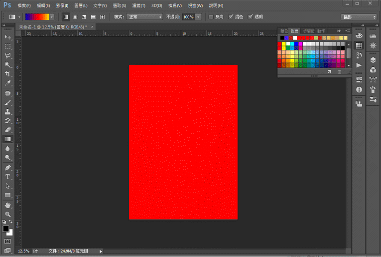Open the Paths panel icon

coord(373,79)
